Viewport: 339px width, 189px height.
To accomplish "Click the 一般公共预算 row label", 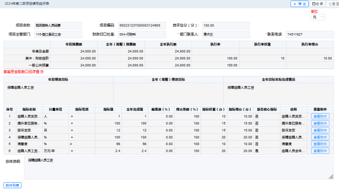I will tap(39, 65).
